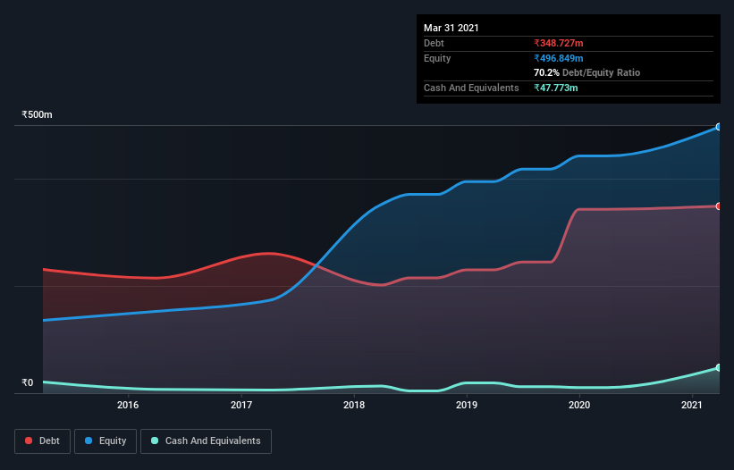734x470 pixels.
Task: Click the teal Cash legend dot
Action: 155,441
